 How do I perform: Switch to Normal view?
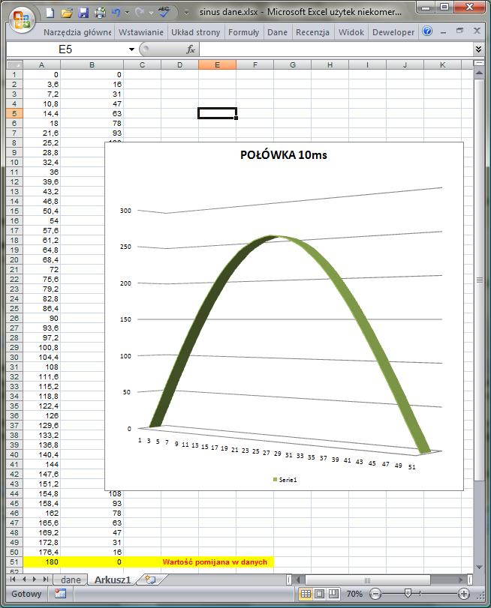click(x=306, y=594)
